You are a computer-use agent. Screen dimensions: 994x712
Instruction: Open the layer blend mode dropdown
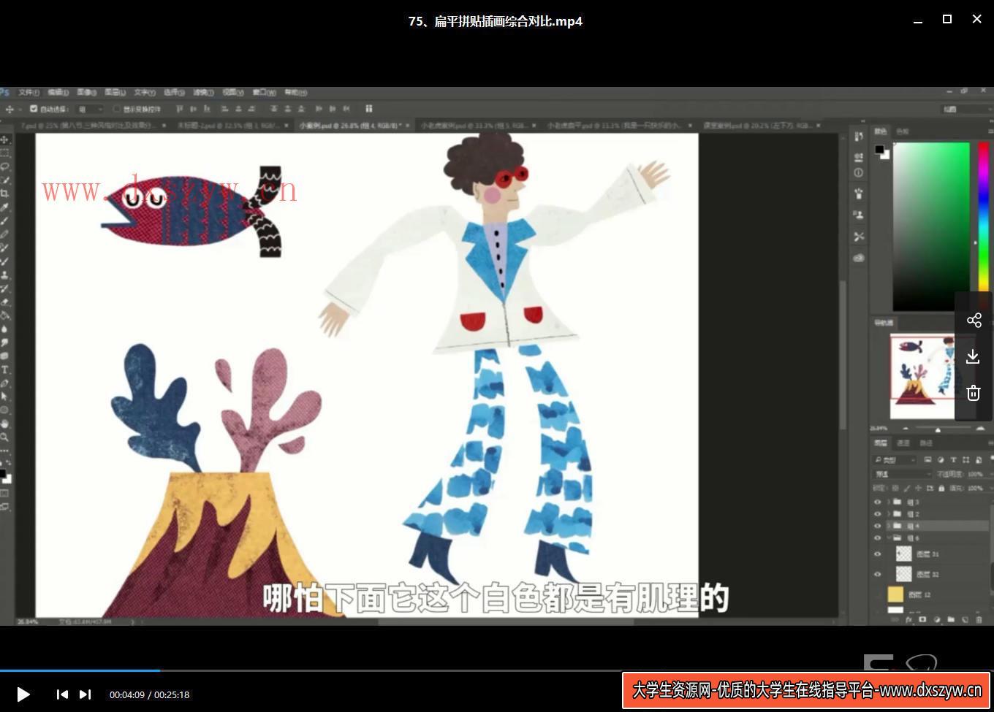pyautogui.click(x=903, y=474)
